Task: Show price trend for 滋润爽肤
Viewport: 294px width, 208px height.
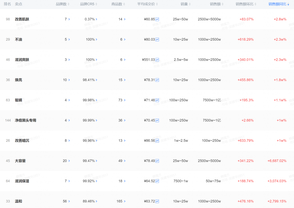Action: coord(157,60)
